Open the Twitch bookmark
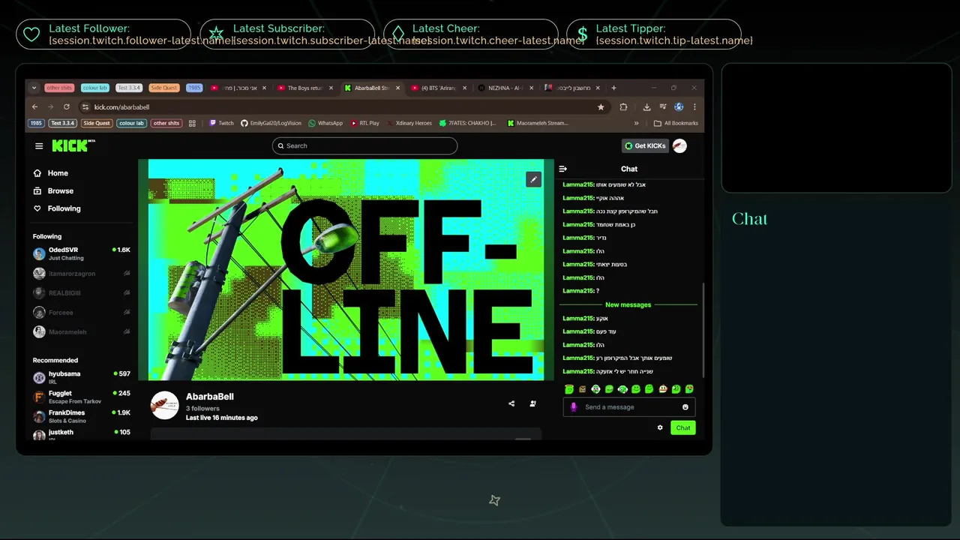Screen dimensions: 960x540 pos(221,123)
